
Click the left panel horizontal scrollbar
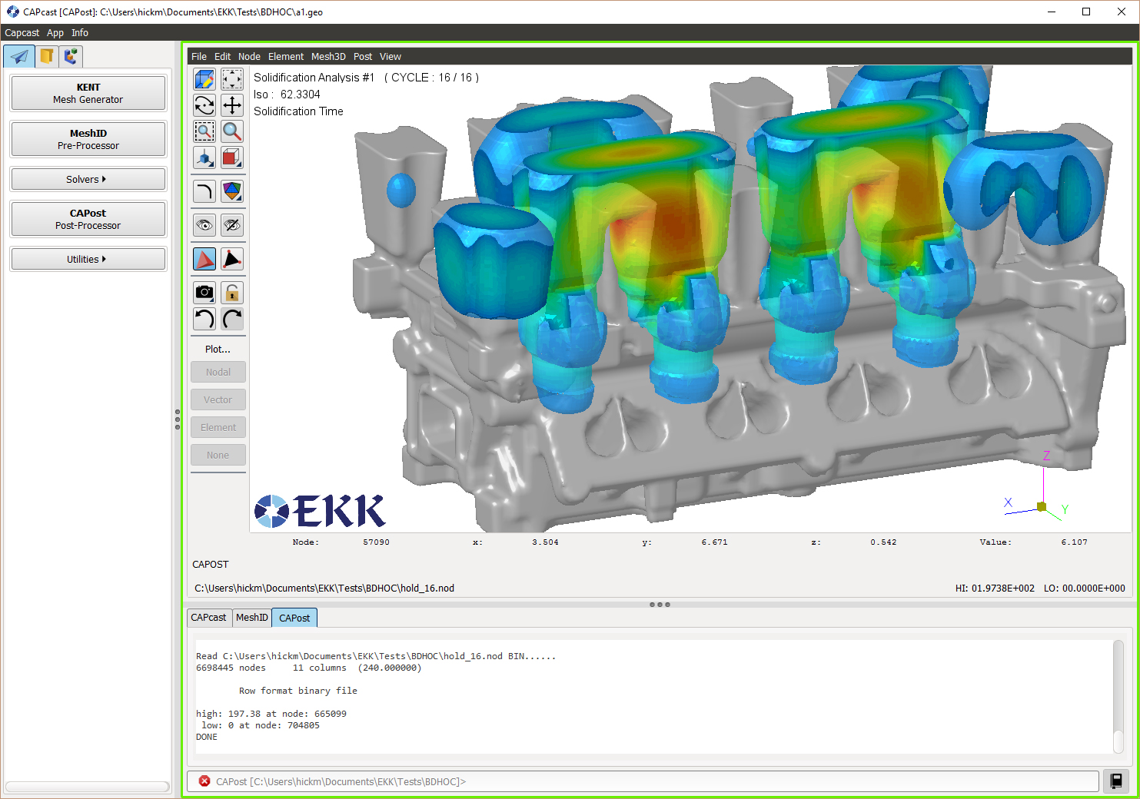click(x=88, y=787)
